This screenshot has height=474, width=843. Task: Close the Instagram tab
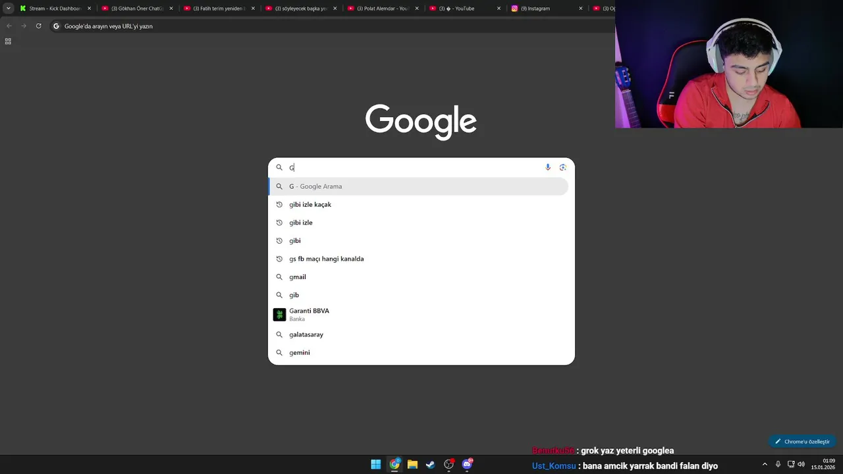pos(580,9)
